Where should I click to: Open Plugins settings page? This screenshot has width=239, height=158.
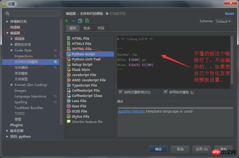[16, 125]
